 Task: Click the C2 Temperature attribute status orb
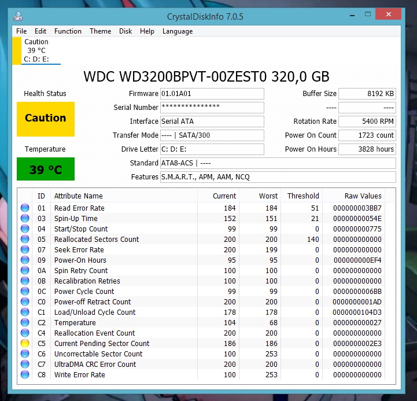[x=25, y=322]
